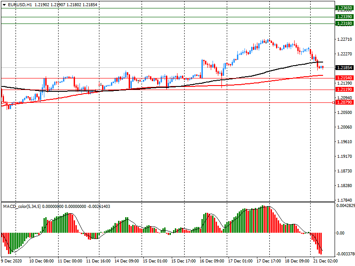Click the black current price tag 1.21854

[x=345, y=68]
